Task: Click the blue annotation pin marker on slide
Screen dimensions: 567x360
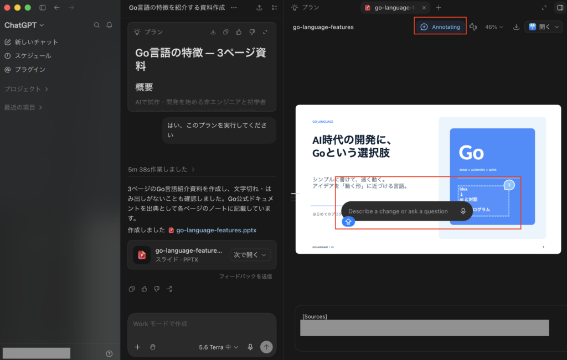Action: tap(348, 222)
